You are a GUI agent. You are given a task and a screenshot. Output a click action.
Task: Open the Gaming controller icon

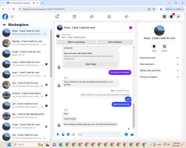click(x=126, y=17)
